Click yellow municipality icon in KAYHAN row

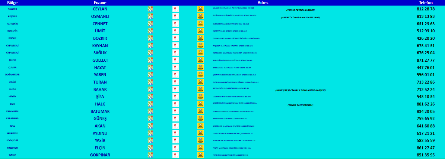pyautogui.click(x=200, y=46)
